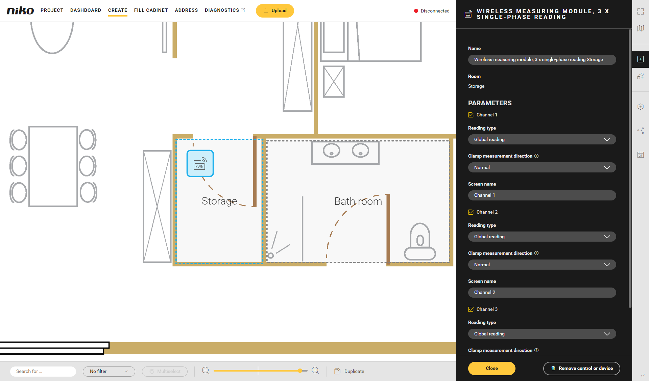Open the No filter dropdown
The height and width of the screenshot is (381, 649).
[x=109, y=371]
